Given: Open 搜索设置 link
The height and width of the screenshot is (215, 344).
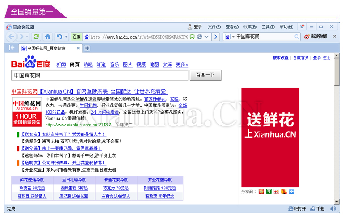Looking at the screenshot, I should click(x=281, y=58).
